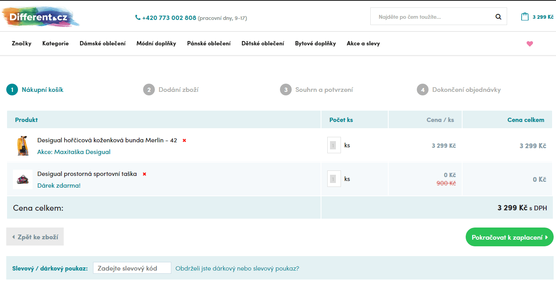Image resolution: width=556 pixels, height=294 pixels.
Task: Click the quantity box for the jacket
Action: pyautogui.click(x=334, y=145)
